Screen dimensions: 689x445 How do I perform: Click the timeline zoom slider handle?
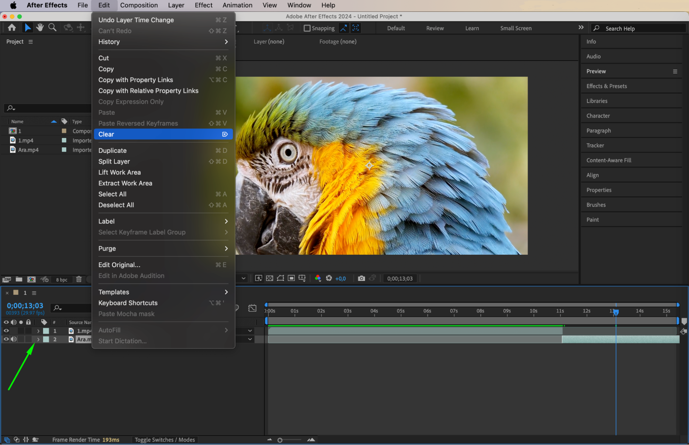click(x=280, y=440)
